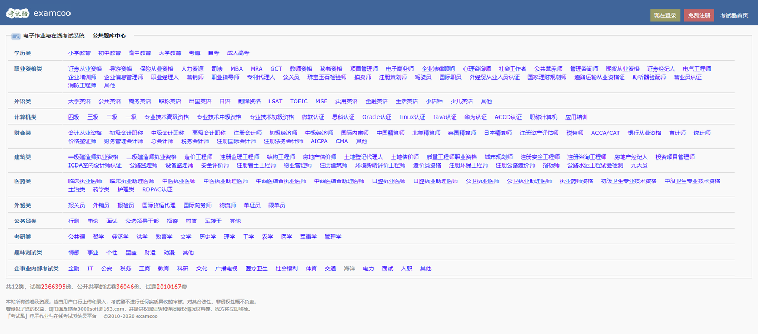Viewport: 758px width, 334px height.
Task: Switch to 公共题库中心 tab
Action: (x=109, y=36)
